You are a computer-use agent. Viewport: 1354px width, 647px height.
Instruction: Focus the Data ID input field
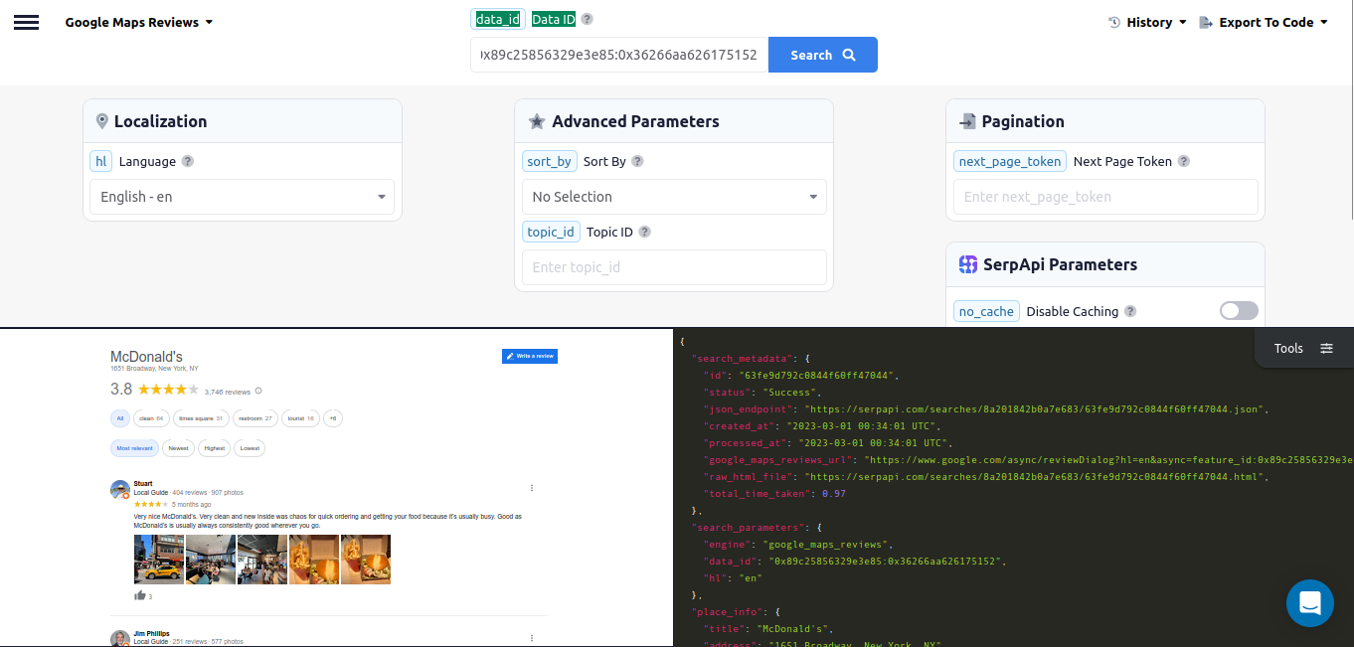point(619,55)
